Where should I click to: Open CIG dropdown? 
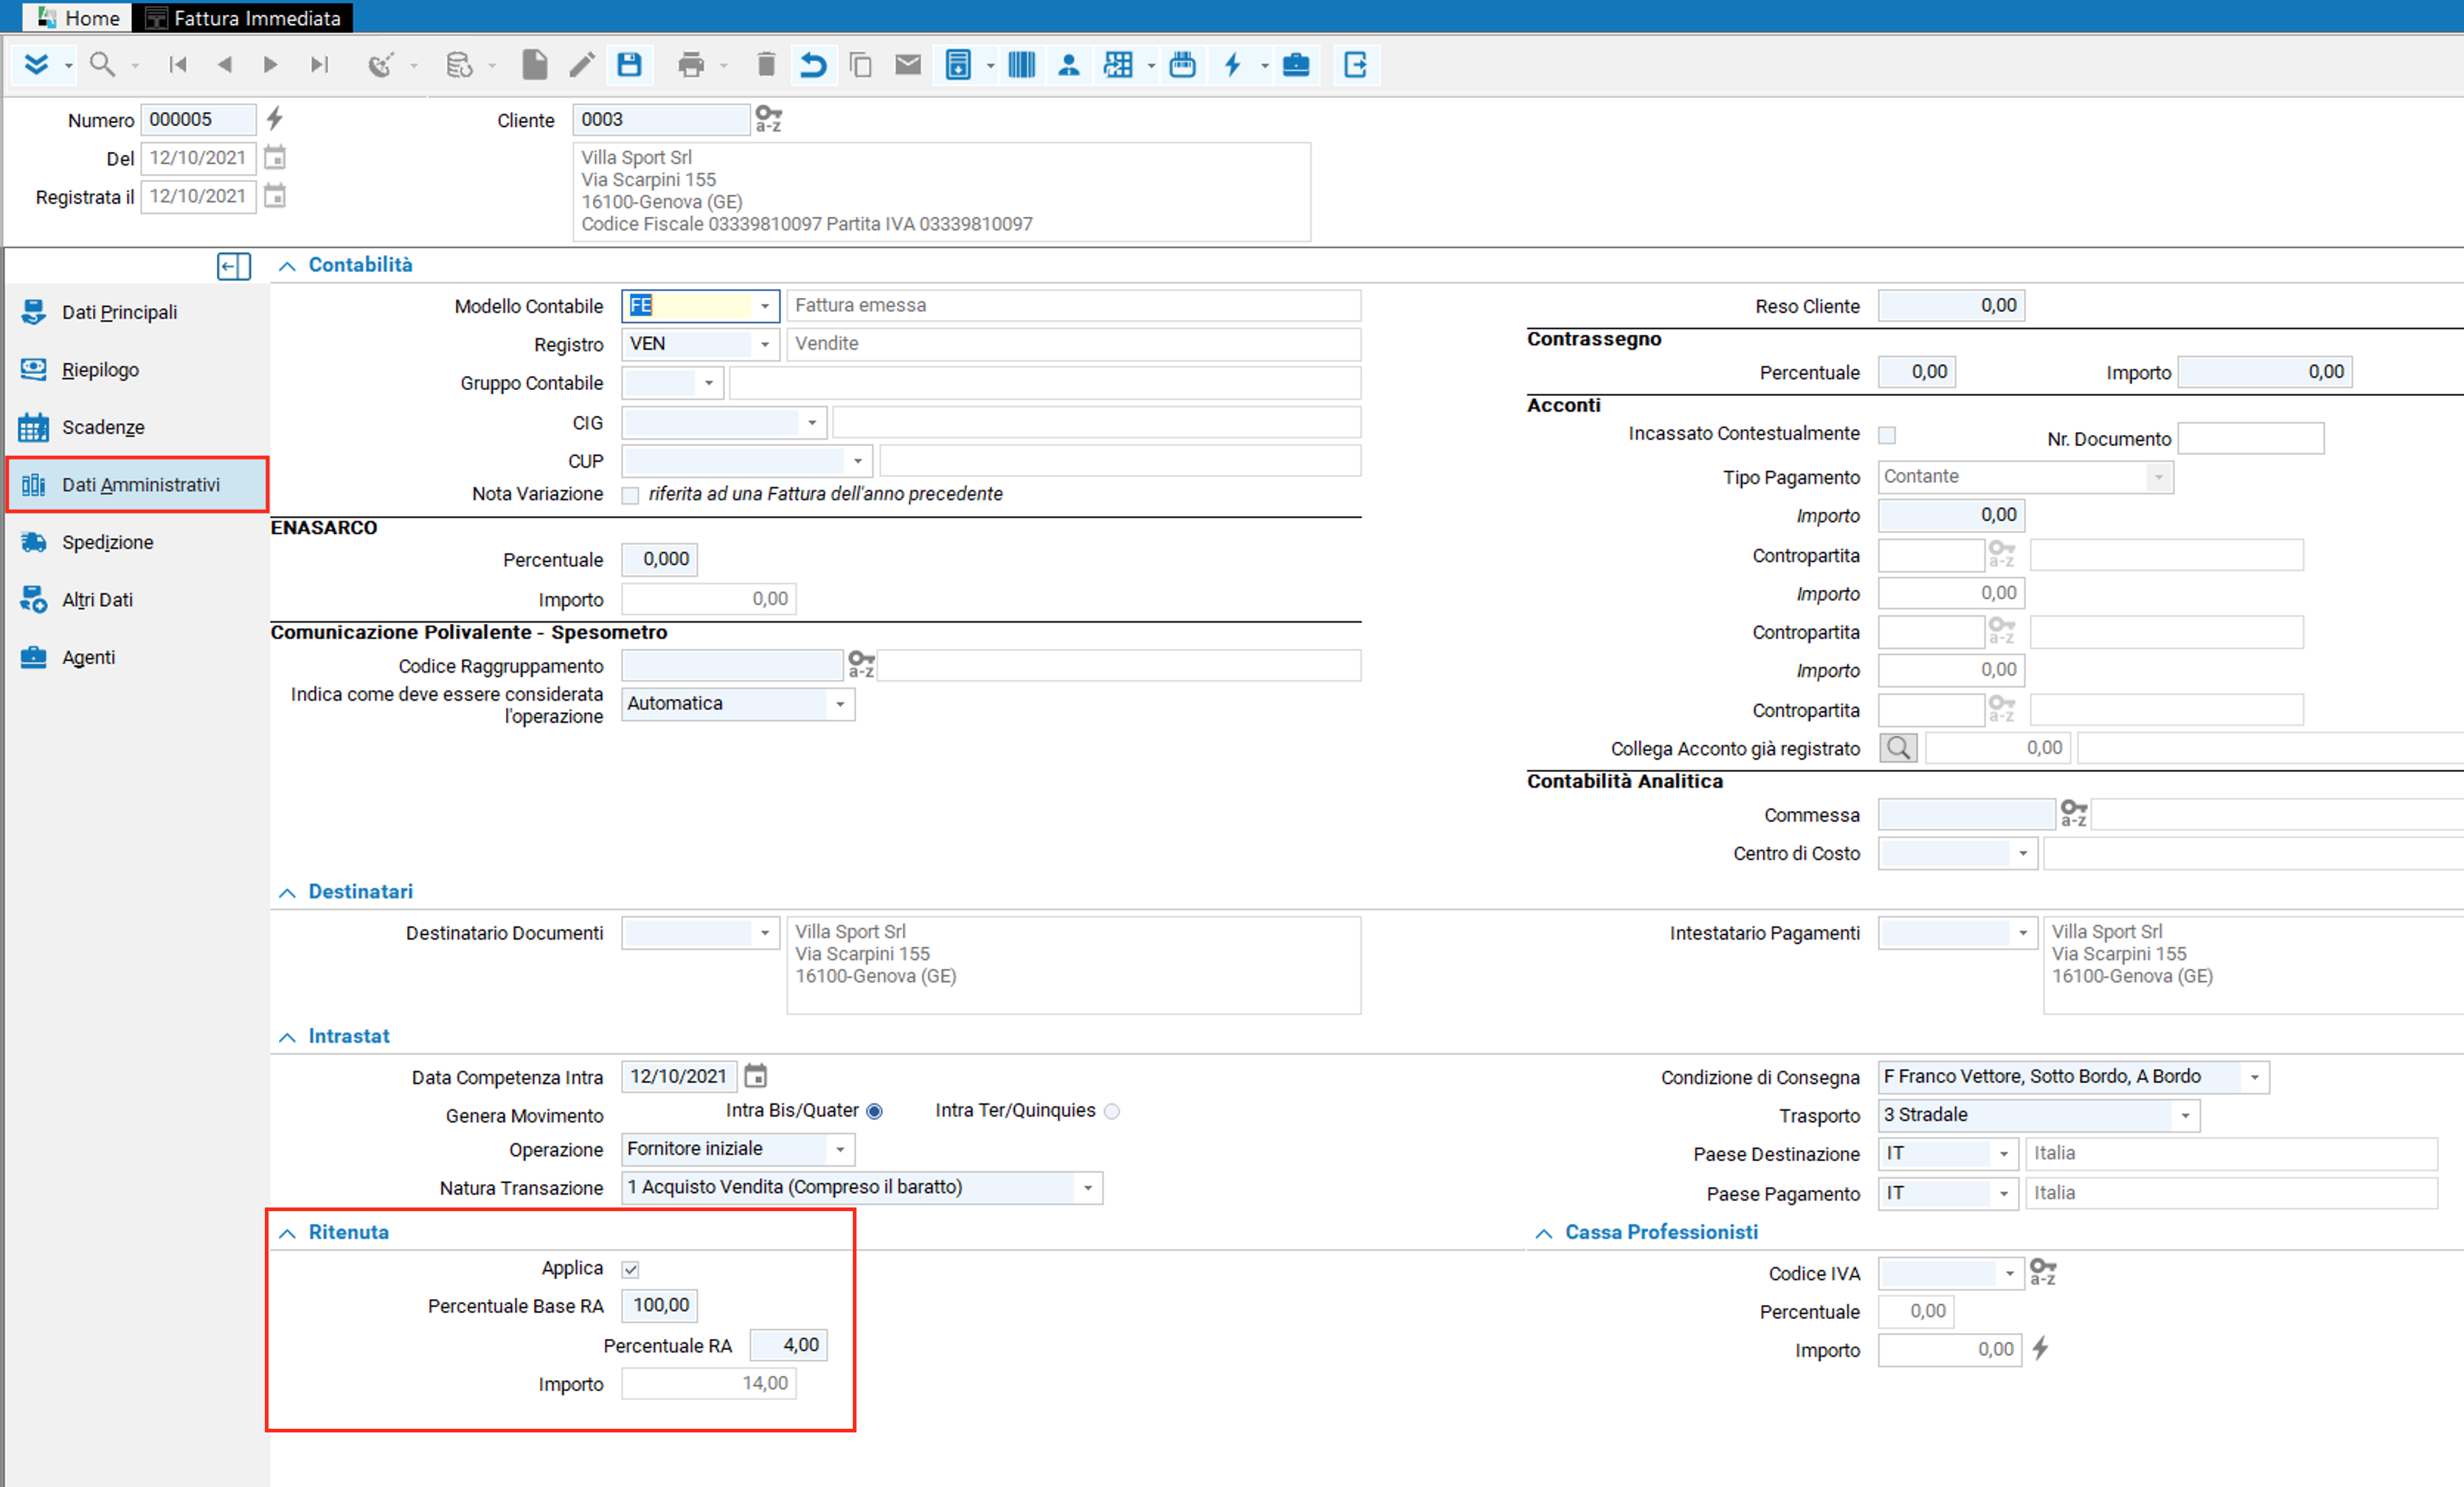tap(812, 422)
